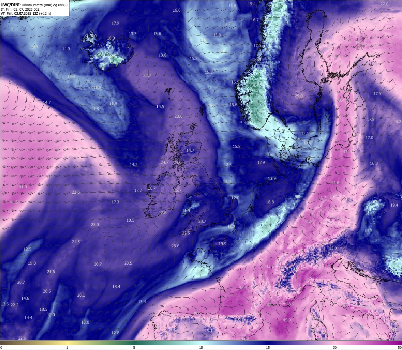Viewport: 402px width, 350px height.
Task: Select the 13.0 value near the bottom left
Action: pos(85,322)
